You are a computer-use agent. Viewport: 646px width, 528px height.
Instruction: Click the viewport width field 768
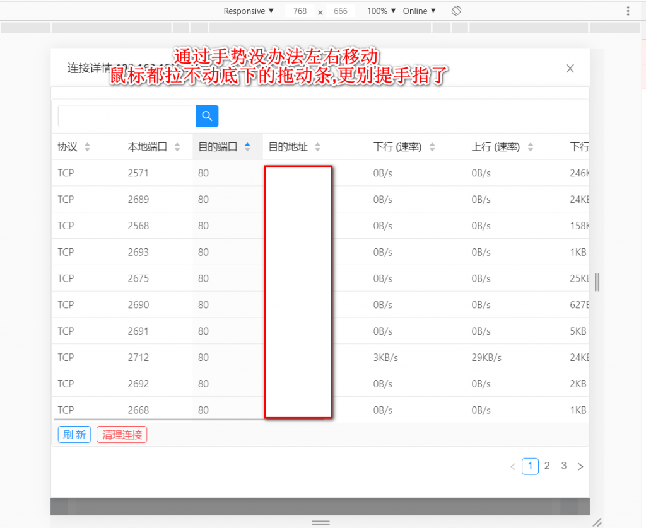click(300, 11)
